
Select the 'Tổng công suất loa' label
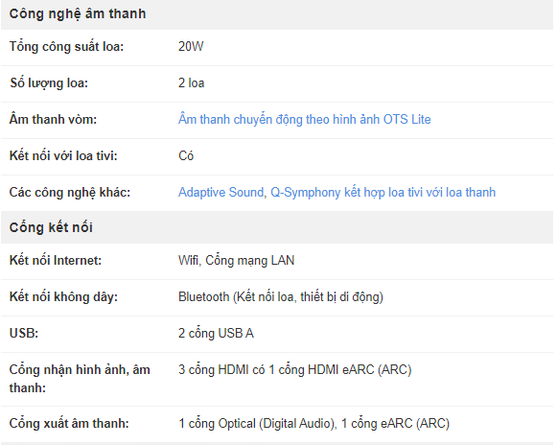click(x=66, y=47)
